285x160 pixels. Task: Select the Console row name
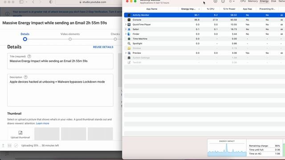pos(137,20)
